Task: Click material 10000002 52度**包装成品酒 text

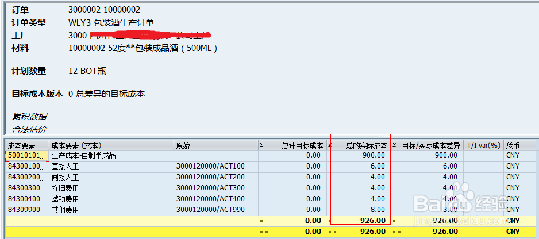Action: click(143, 48)
